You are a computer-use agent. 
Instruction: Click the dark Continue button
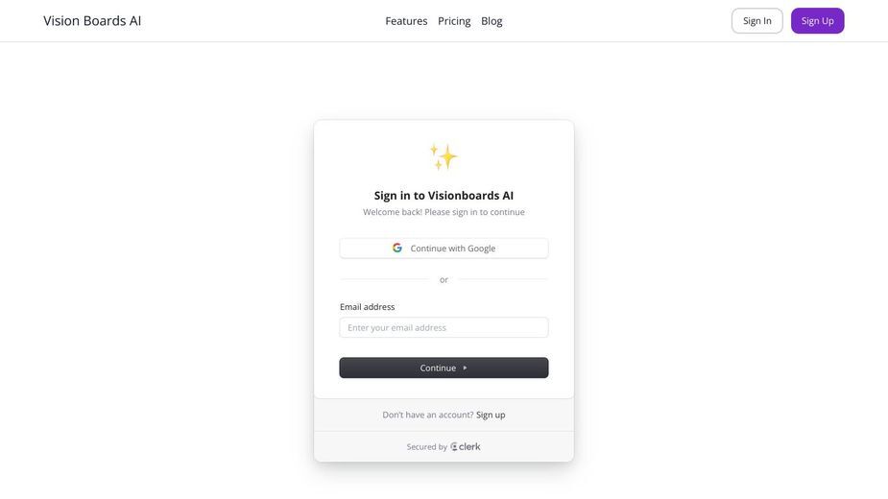pyautogui.click(x=444, y=368)
